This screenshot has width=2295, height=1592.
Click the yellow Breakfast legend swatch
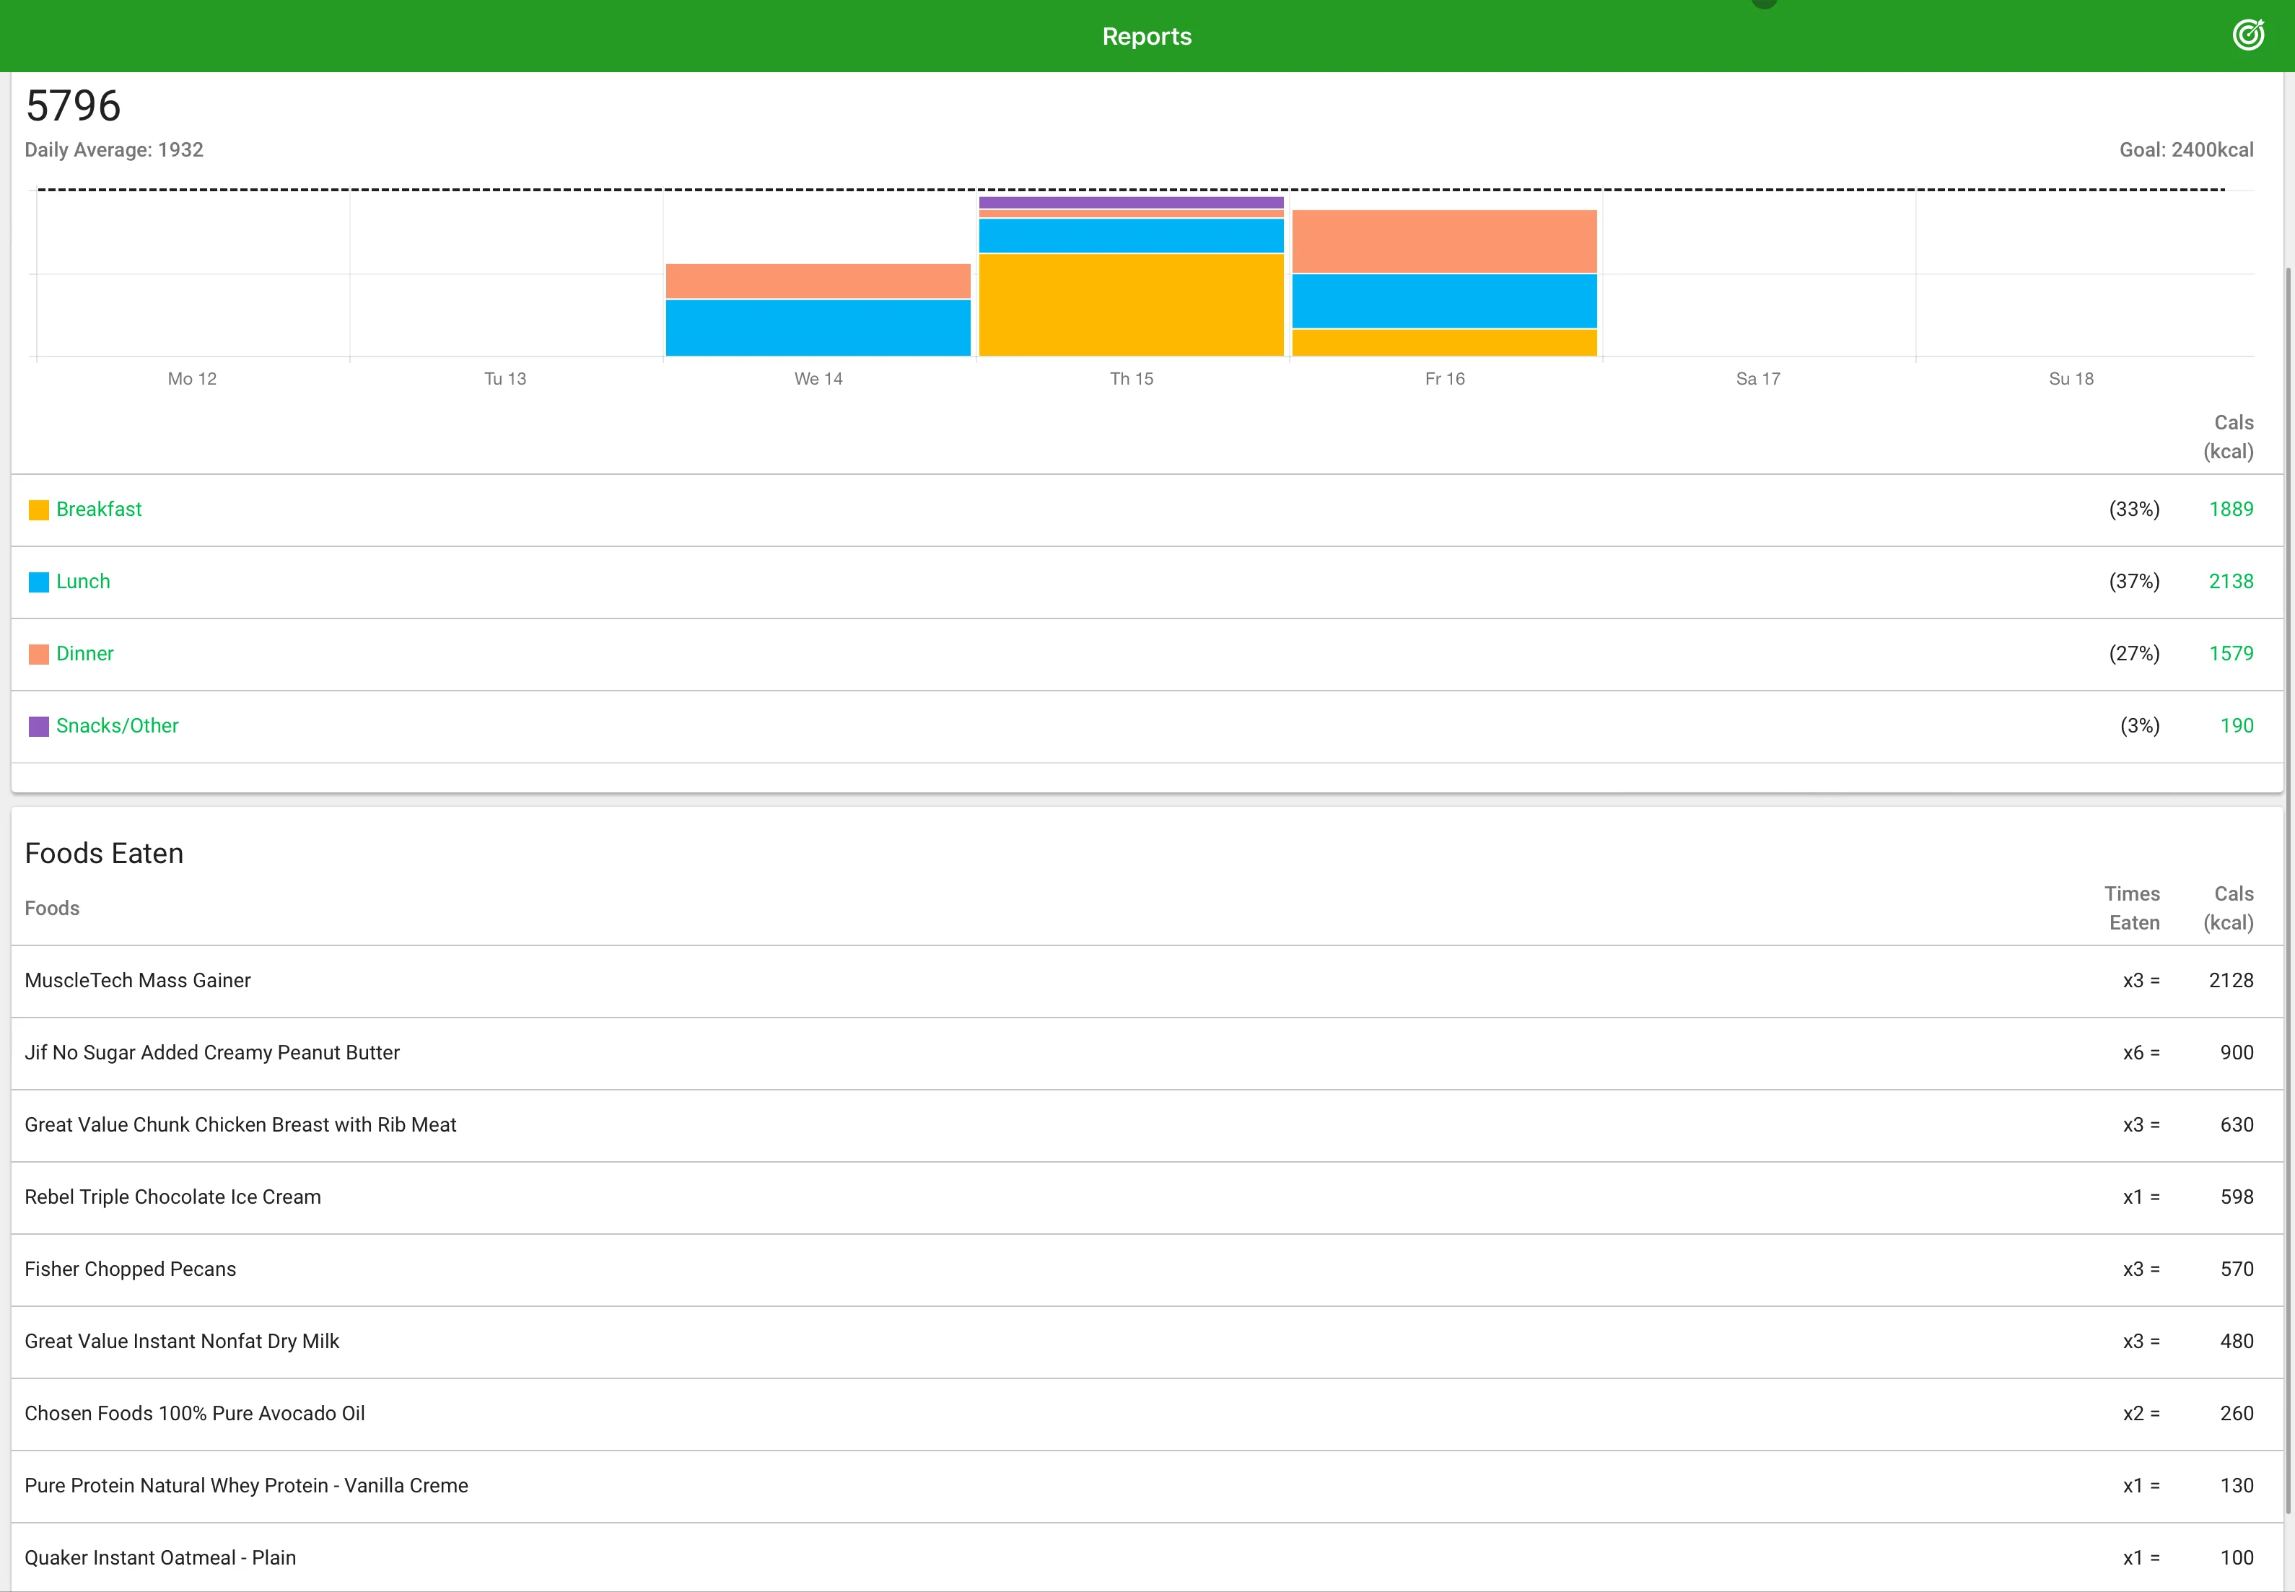[x=39, y=509]
